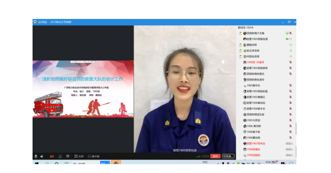
Task: Click the 结束通话 end call button
Action: [228, 156]
